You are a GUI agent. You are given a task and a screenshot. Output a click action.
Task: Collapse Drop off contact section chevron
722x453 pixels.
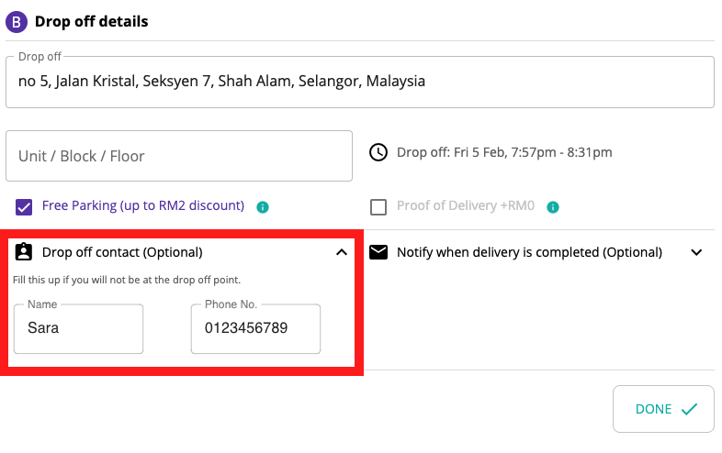pyautogui.click(x=342, y=252)
